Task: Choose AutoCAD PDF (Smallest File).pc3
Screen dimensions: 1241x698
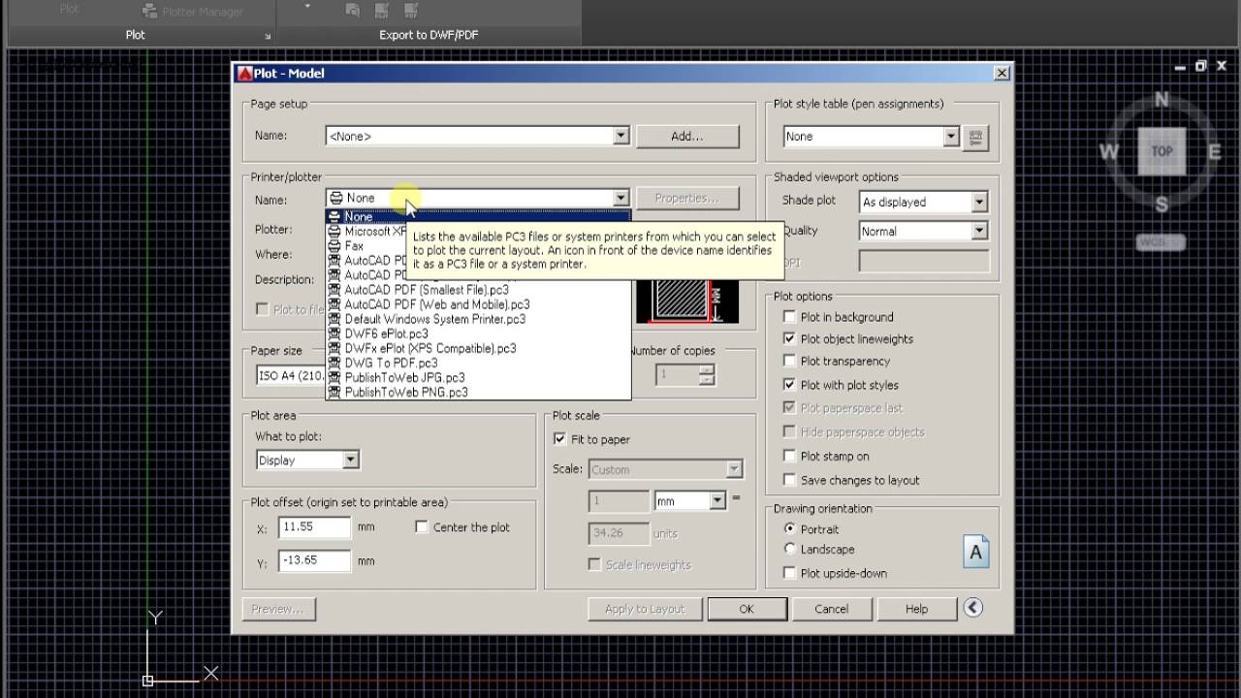Action: coord(478,290)
